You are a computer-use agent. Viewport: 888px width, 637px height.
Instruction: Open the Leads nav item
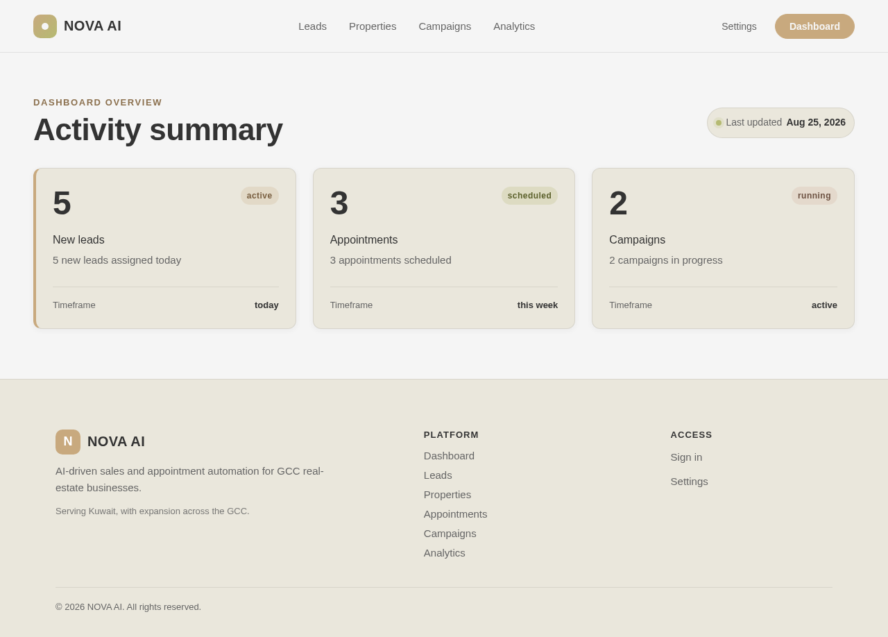click(x=312, y=26)
